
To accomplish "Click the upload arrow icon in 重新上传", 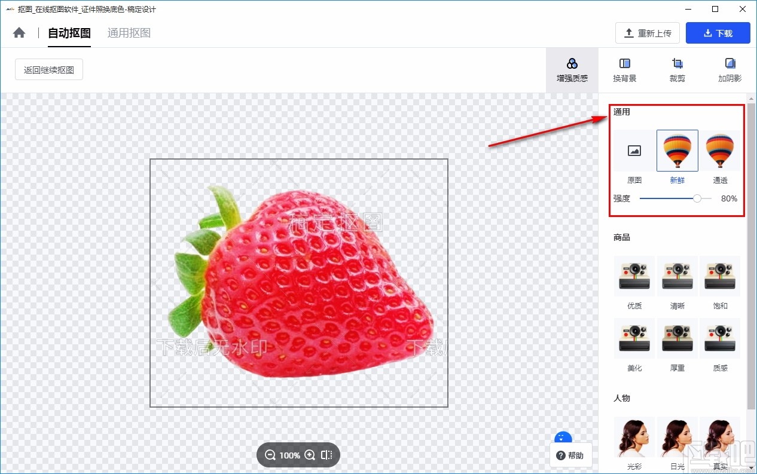I will (629, 33).
